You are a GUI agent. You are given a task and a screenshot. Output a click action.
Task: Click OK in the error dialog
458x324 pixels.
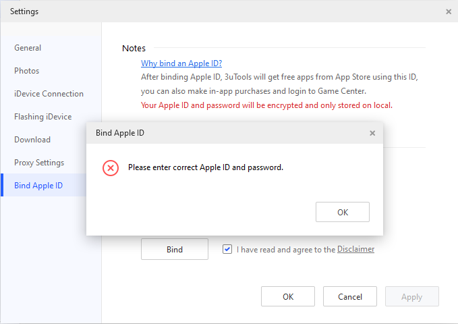click(x=343, y=212)
